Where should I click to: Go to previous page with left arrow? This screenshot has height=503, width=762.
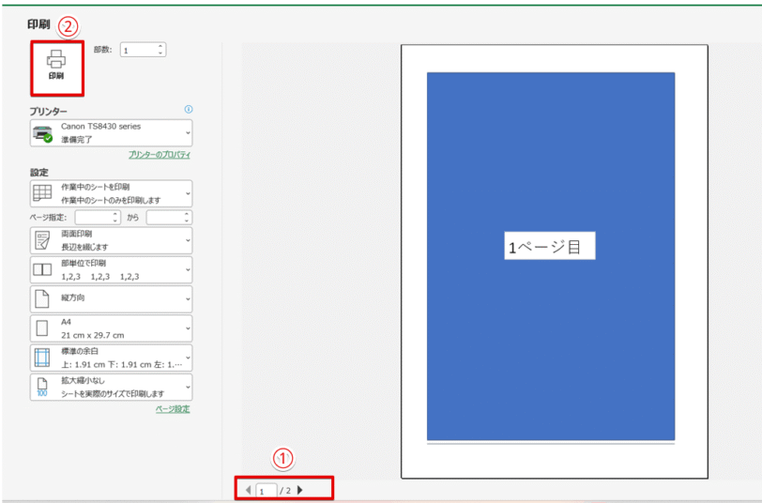coord(248,490)
